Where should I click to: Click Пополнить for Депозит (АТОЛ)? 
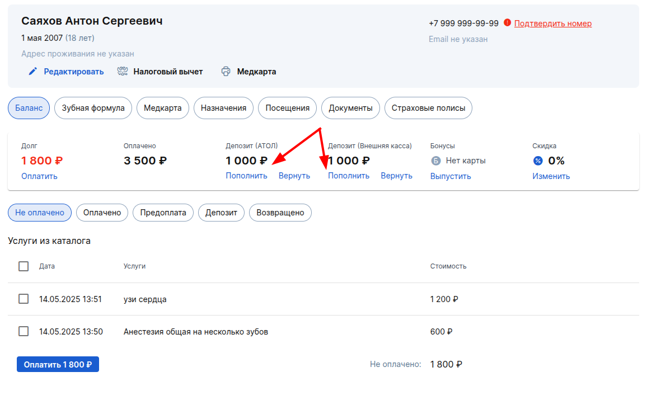[246, 176]
